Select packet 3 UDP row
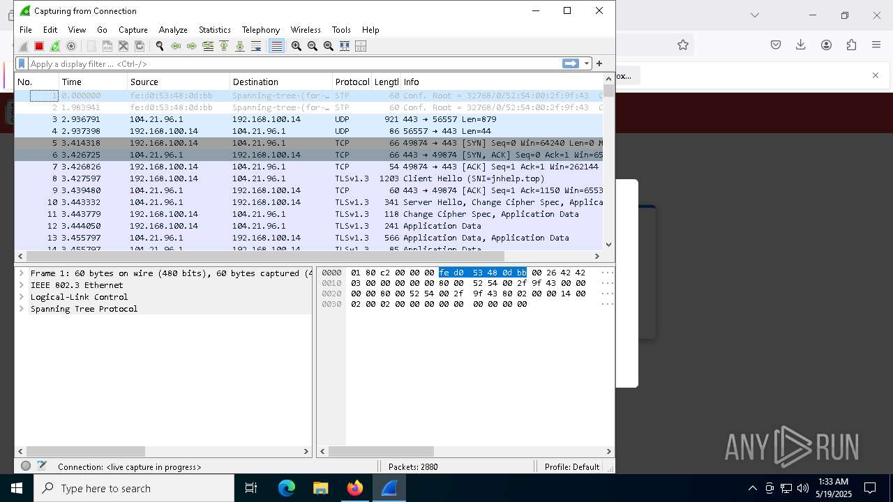The height and width of the screenshot is (502, 893). tap(309, 119)
